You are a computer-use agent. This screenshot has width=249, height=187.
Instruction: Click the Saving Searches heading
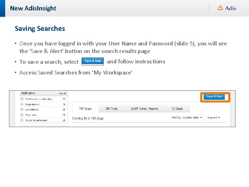pyautogui.click(x=40, y=29)
